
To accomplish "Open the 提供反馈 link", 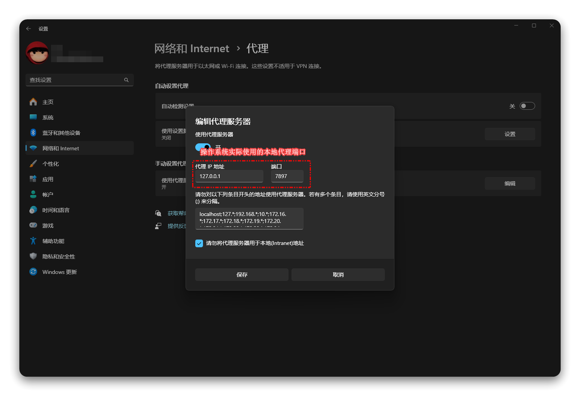I will pos(177,226).
